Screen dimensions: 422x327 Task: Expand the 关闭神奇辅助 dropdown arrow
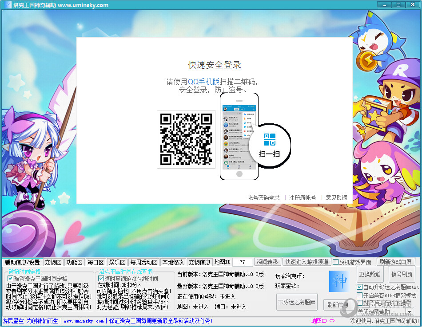point(409,312)
